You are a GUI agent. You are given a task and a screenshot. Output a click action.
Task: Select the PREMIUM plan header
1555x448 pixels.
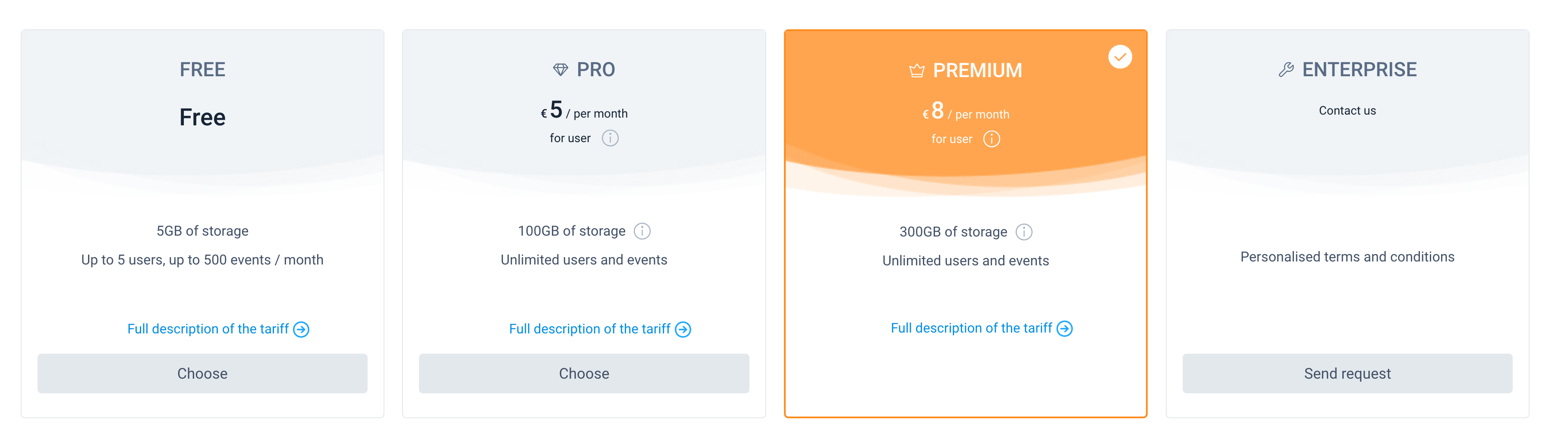pos(977,71)
